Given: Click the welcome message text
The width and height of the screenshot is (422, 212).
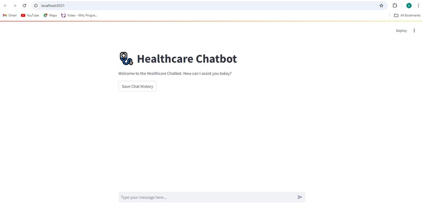Looking at the screenshot, I should pos(175,73).
